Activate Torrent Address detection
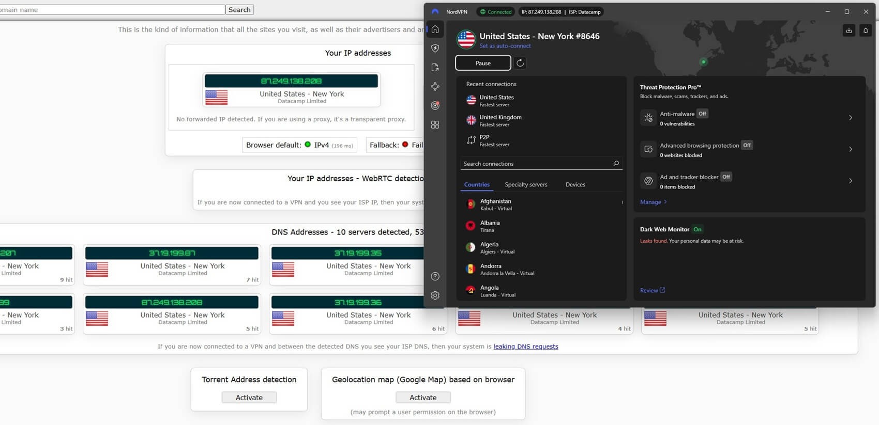Viewport: 879px width, 425px height. [x=249, y=397]
